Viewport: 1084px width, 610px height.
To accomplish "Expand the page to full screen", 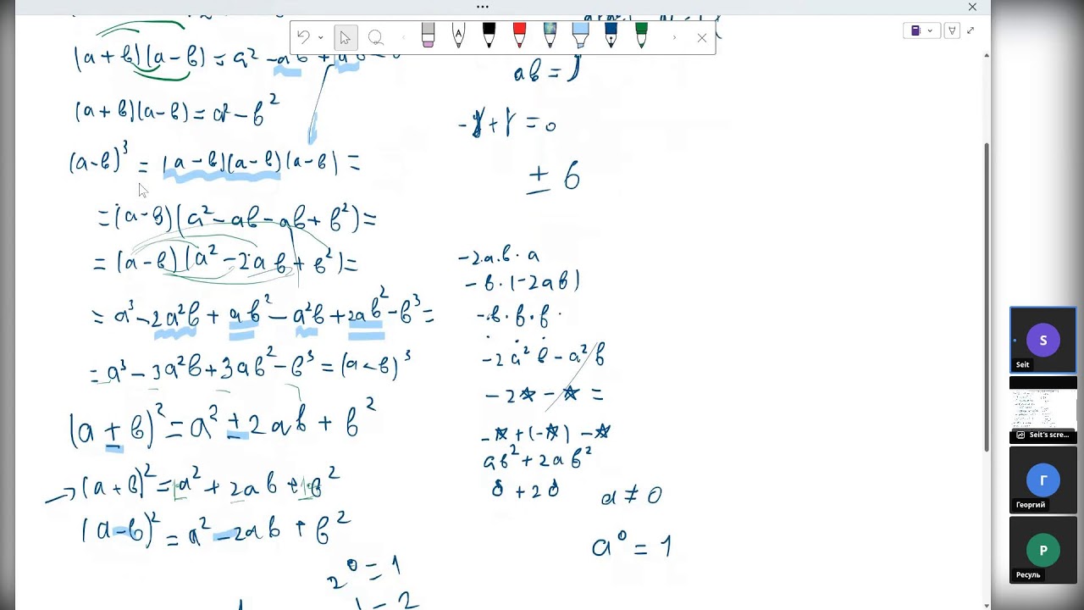I will [971, 30].
